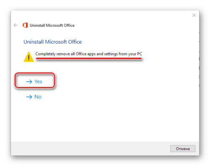Click the word Microsoft in the title bar
This screenshot has width=210, height=166.
(x=54, y=25)
